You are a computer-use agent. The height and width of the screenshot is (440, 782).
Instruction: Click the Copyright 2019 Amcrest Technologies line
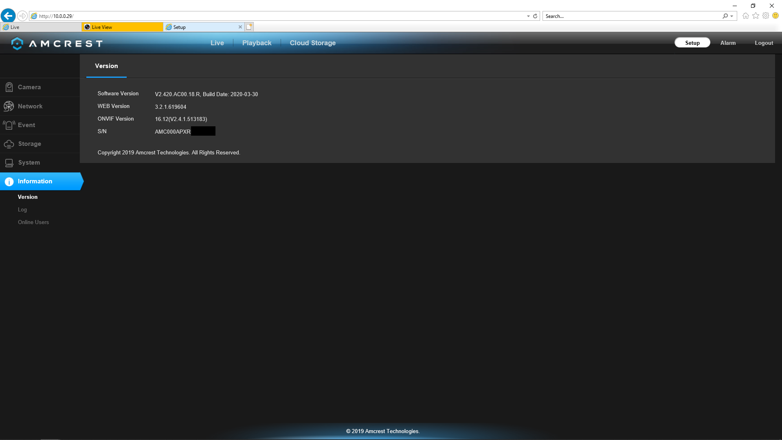coord(169,152)
